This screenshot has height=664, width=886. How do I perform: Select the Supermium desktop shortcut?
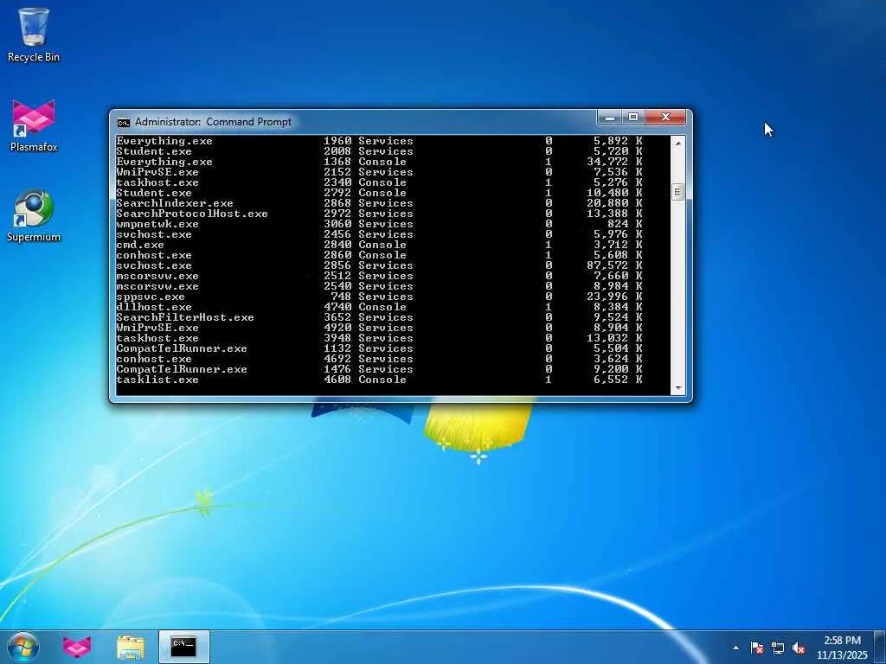point(34,215)
